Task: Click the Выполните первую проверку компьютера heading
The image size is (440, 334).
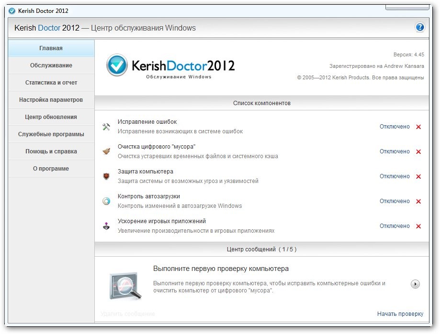Action: (x=221, y=269)
